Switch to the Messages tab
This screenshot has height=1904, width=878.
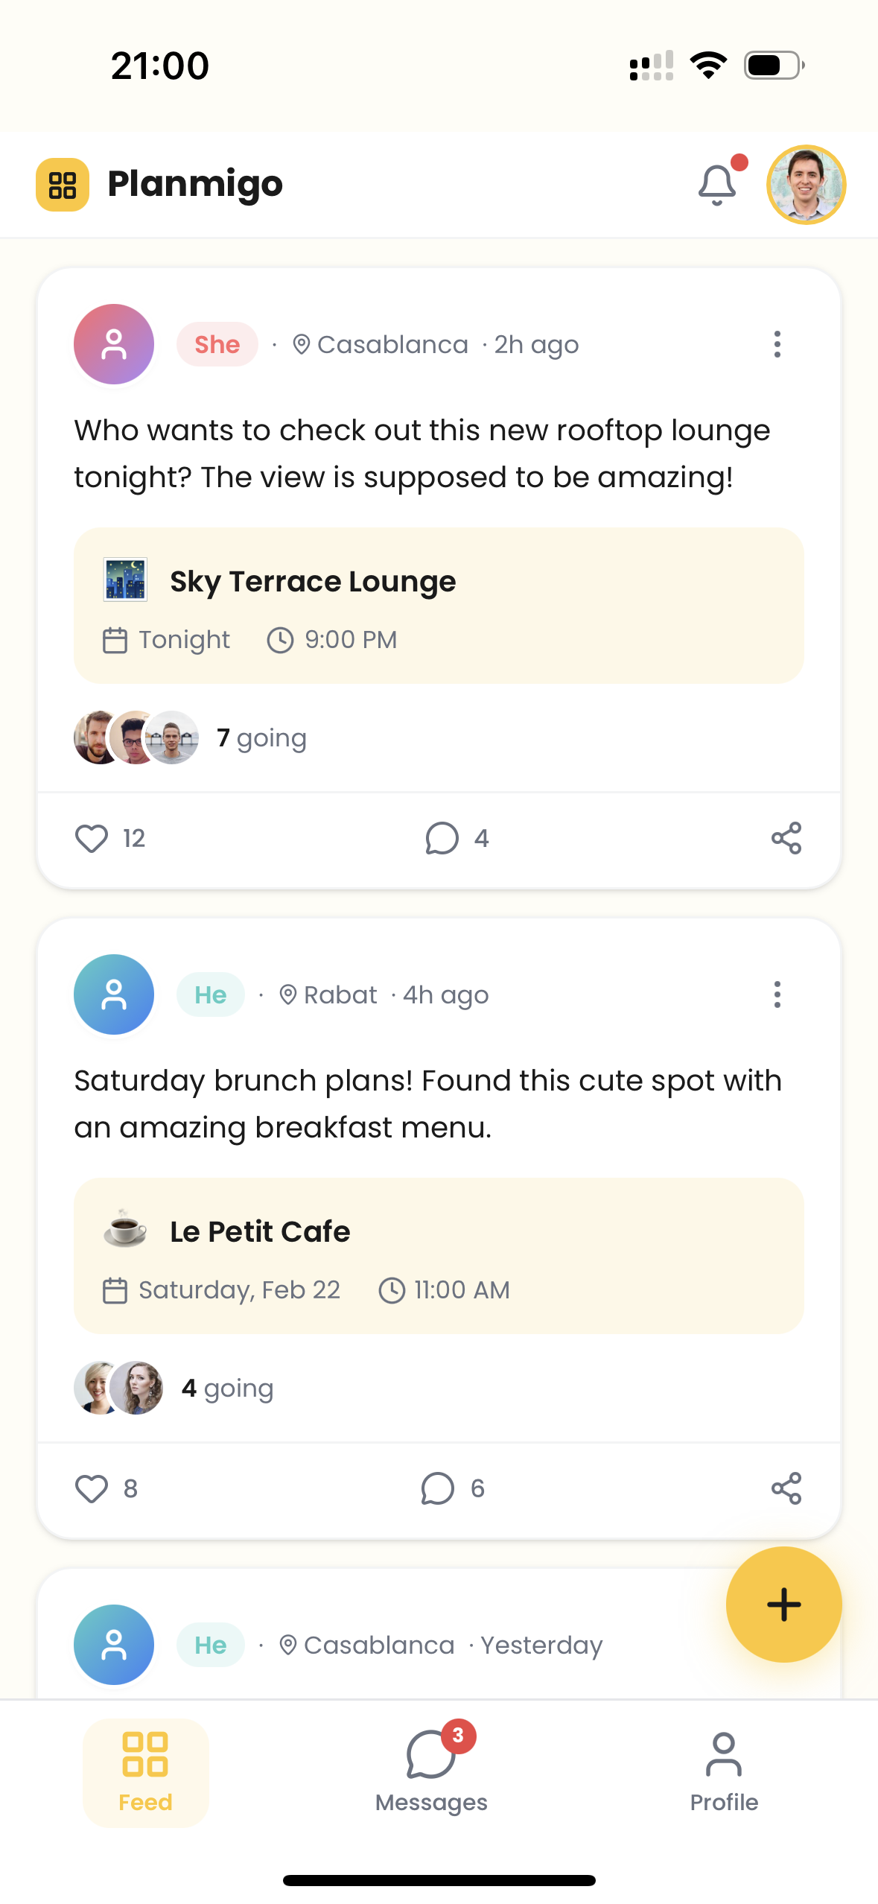click(x=431, y=1773)
